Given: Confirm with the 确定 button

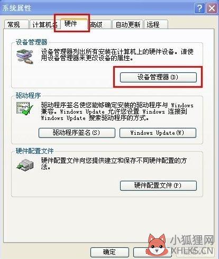Looking at the screenshot, I should (x=109, y=252).
